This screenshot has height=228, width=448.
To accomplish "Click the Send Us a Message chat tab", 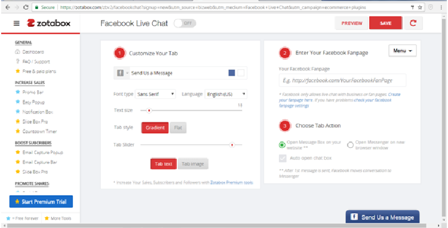I will [382, 217].
